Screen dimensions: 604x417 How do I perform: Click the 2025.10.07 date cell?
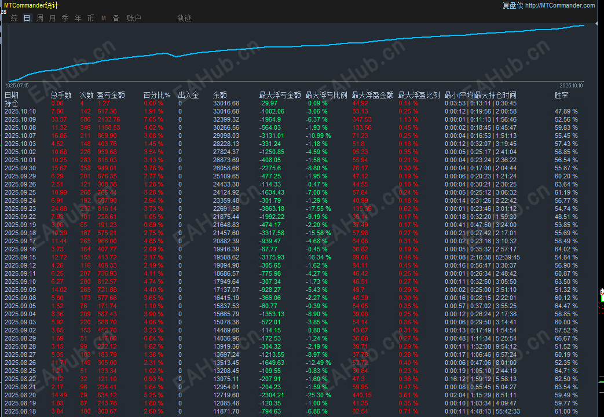[x=20, y=136]
